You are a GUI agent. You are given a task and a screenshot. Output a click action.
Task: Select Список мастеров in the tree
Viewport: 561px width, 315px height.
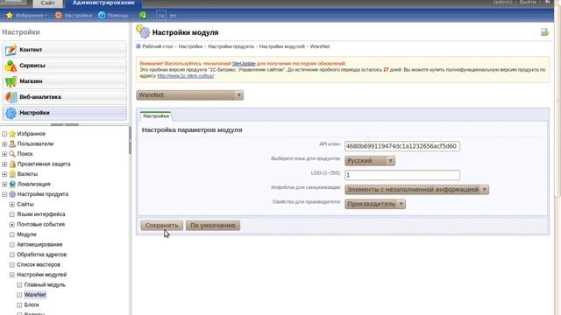coord(39,264)
